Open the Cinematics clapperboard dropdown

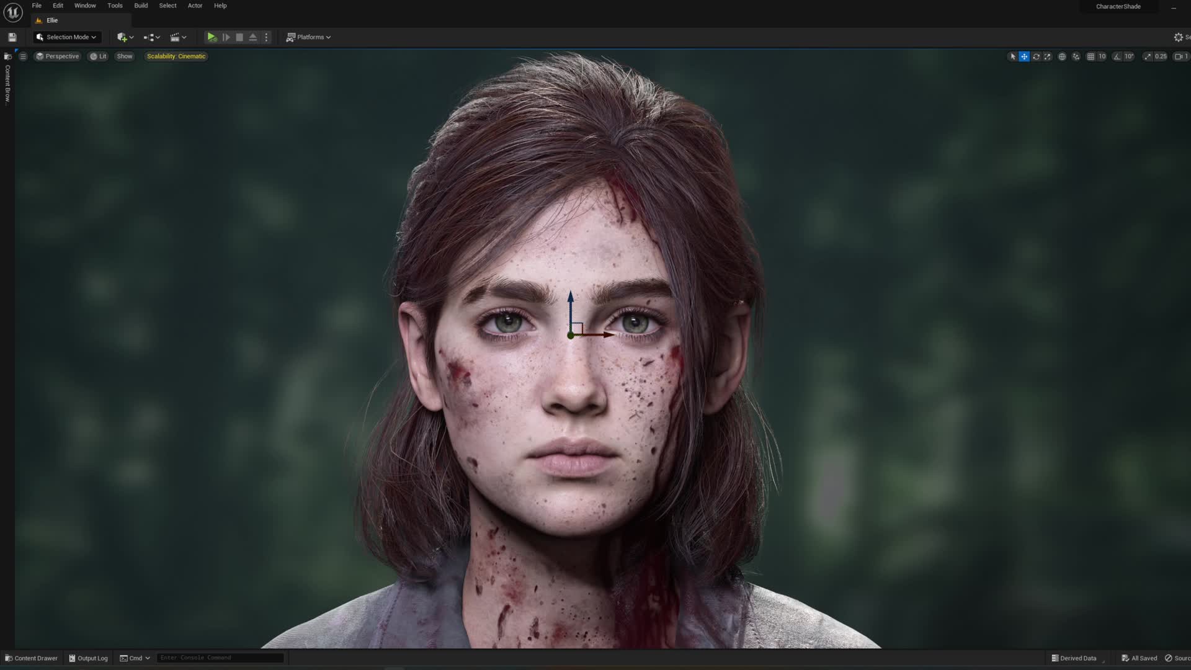[178, 37]
